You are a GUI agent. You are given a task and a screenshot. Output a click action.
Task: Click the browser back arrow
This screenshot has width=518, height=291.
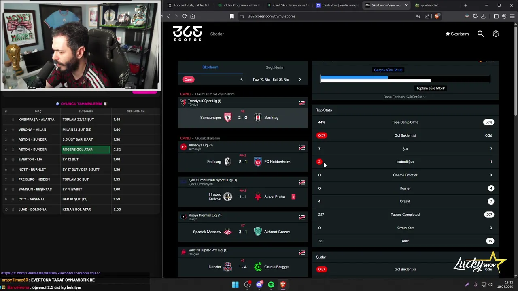169,16
